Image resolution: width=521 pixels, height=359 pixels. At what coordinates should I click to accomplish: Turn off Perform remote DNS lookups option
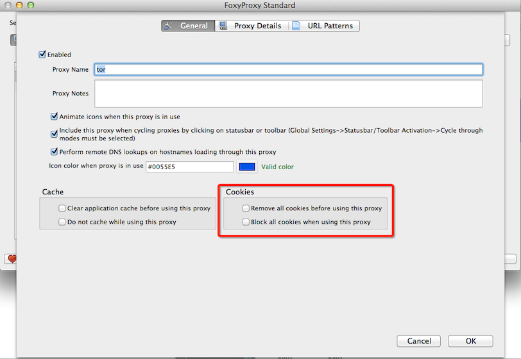click(x=55, y=153)
